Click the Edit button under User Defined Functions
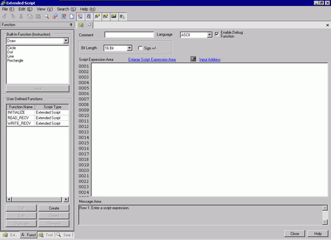 point(21,216)
